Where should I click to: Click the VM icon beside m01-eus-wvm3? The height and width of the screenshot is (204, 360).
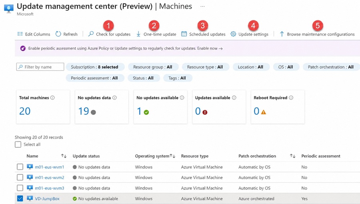pyautogui.click(x=30, y=188)
